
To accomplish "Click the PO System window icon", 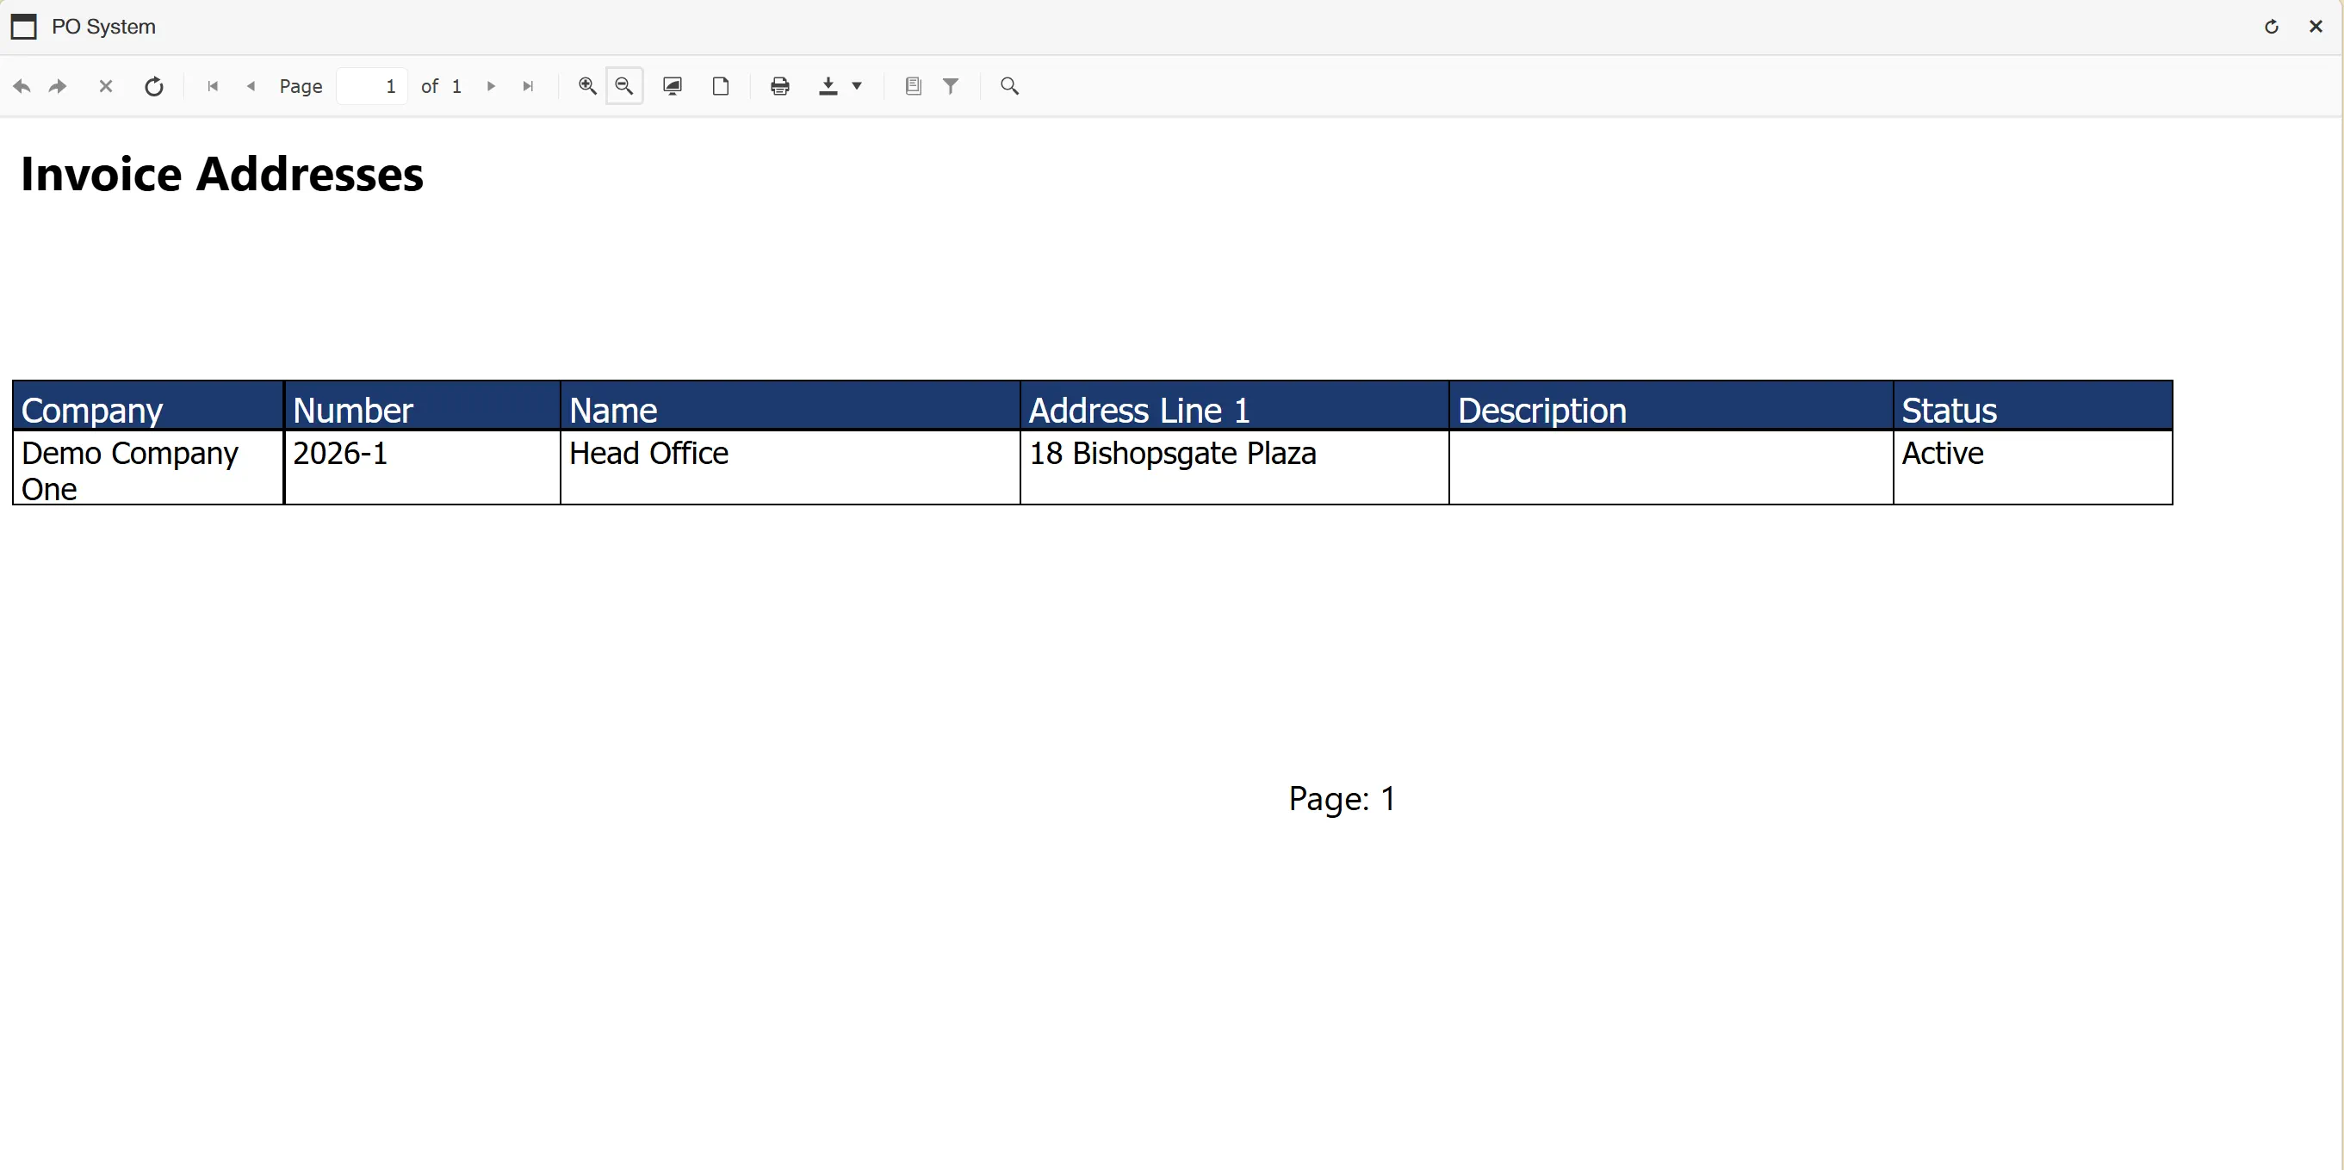I will tap(23, 27).
